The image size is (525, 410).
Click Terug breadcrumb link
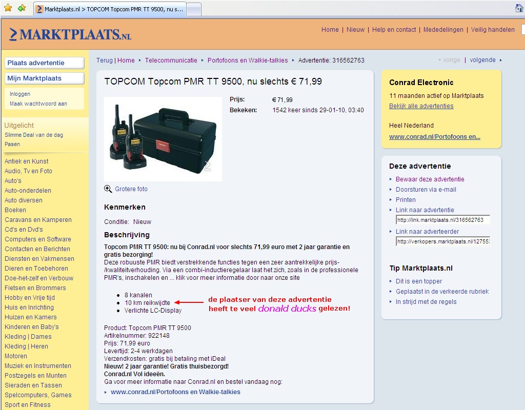point(105,60)
